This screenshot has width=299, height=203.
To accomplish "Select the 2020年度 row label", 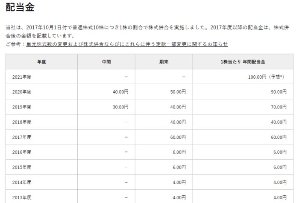I will [x=23, y=91].
